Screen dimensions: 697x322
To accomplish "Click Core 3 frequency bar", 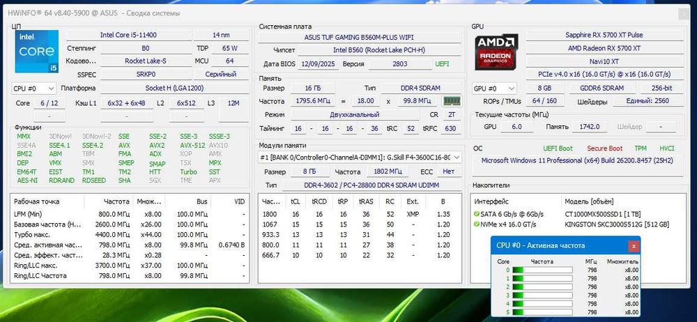I will tap(542, 296).
